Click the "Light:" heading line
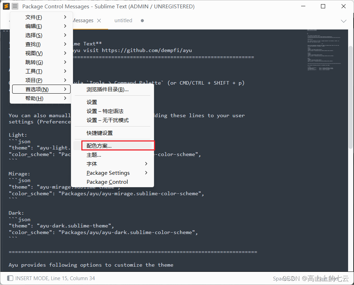This screenshot has height=285, width=354. click(x=18, y=135)
